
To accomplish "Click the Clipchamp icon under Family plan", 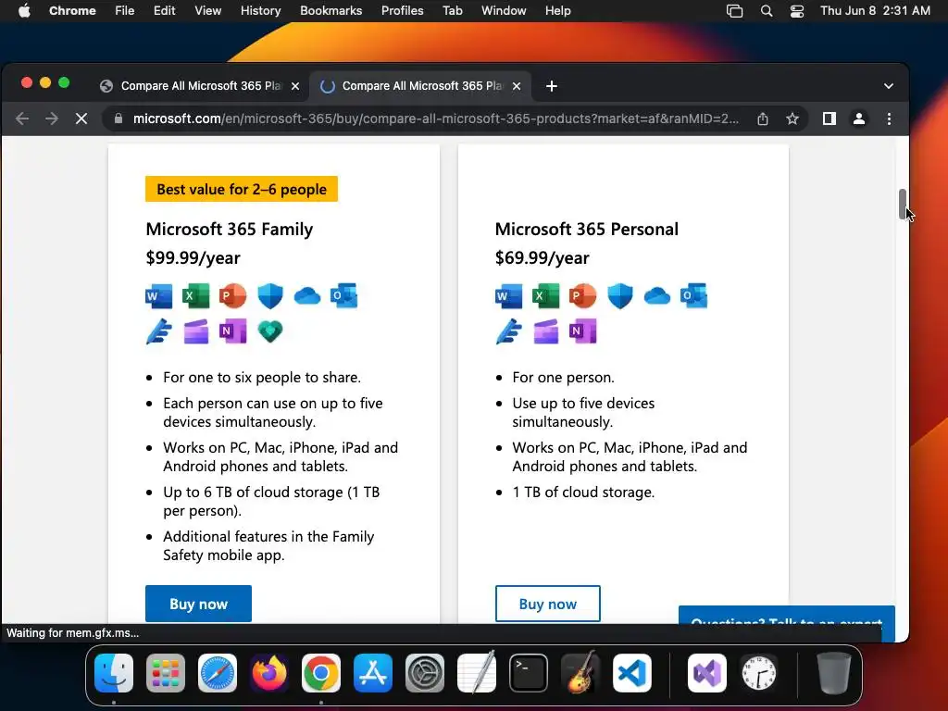I will click(196, 331).
